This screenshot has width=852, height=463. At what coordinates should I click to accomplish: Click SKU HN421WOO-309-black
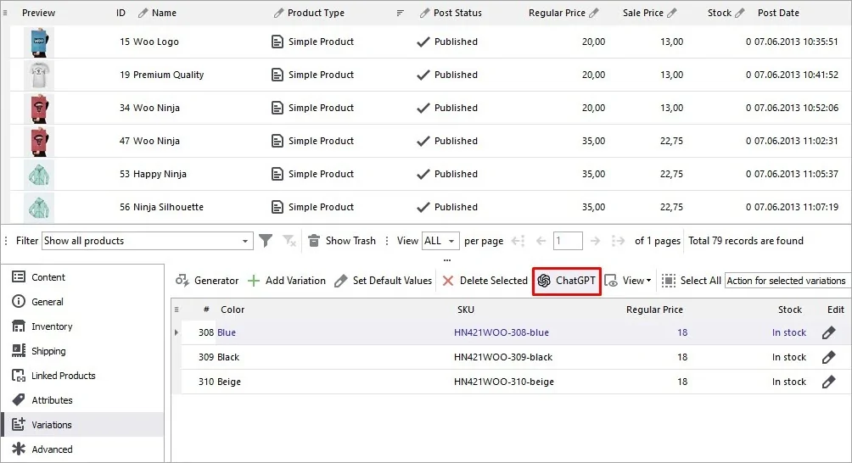[503, 357]
